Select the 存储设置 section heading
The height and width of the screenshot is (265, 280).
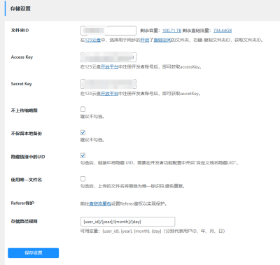[x=20, y=9]
